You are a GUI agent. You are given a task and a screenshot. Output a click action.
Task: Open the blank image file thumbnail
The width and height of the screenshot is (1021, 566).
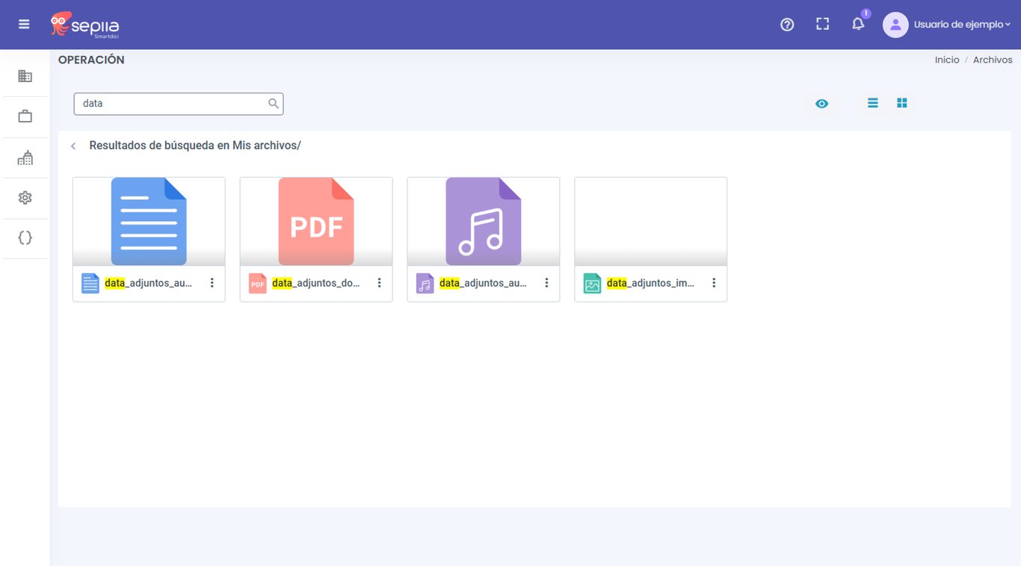click(x=651, y=222)
